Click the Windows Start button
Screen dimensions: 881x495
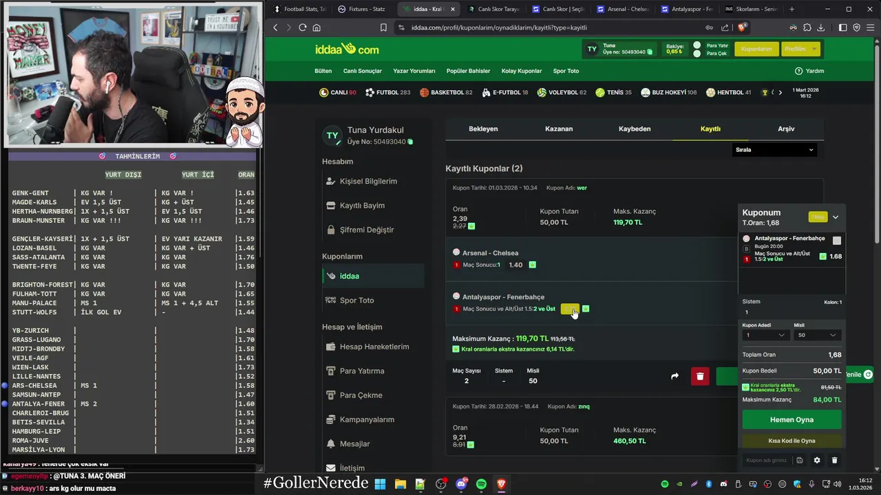(x=380, y=484)
